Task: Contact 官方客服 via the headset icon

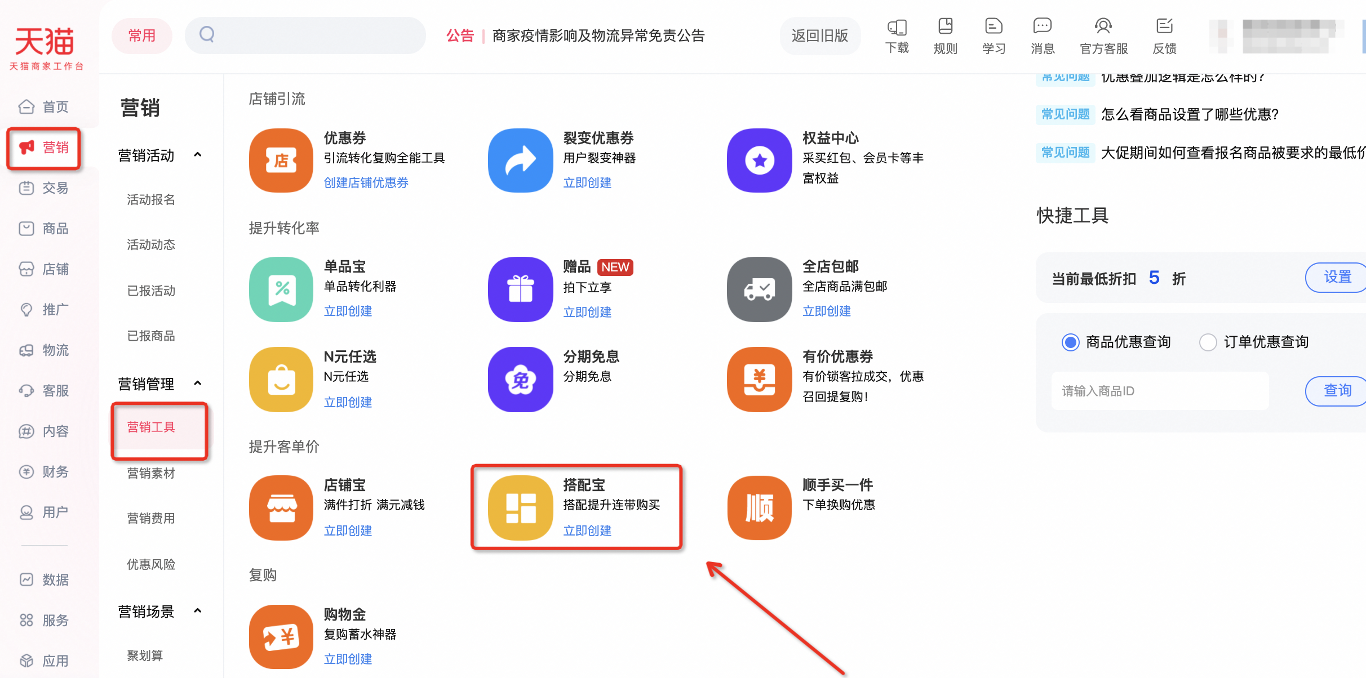Action: pos(1103,26)
